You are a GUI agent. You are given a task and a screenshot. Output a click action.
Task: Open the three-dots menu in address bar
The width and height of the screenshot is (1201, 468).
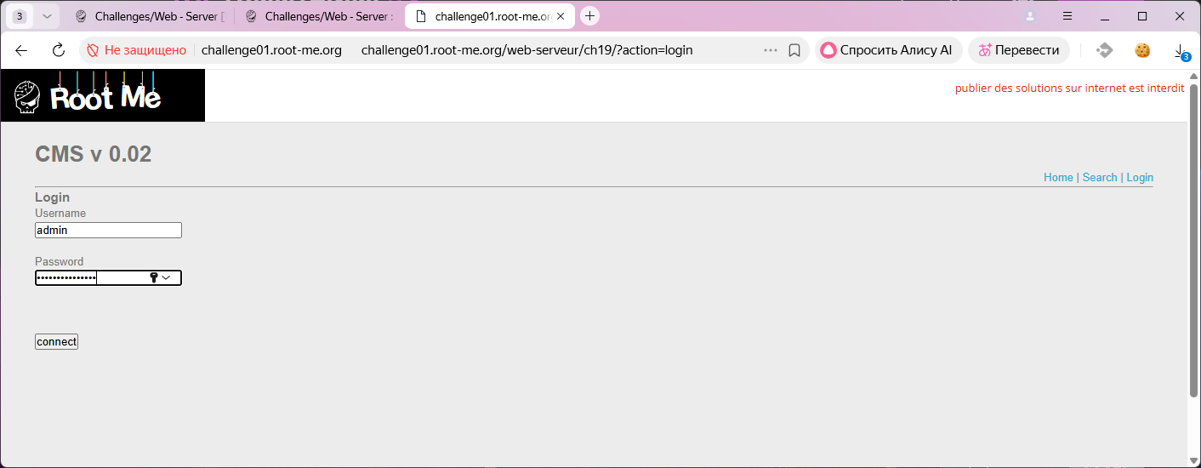771,50
